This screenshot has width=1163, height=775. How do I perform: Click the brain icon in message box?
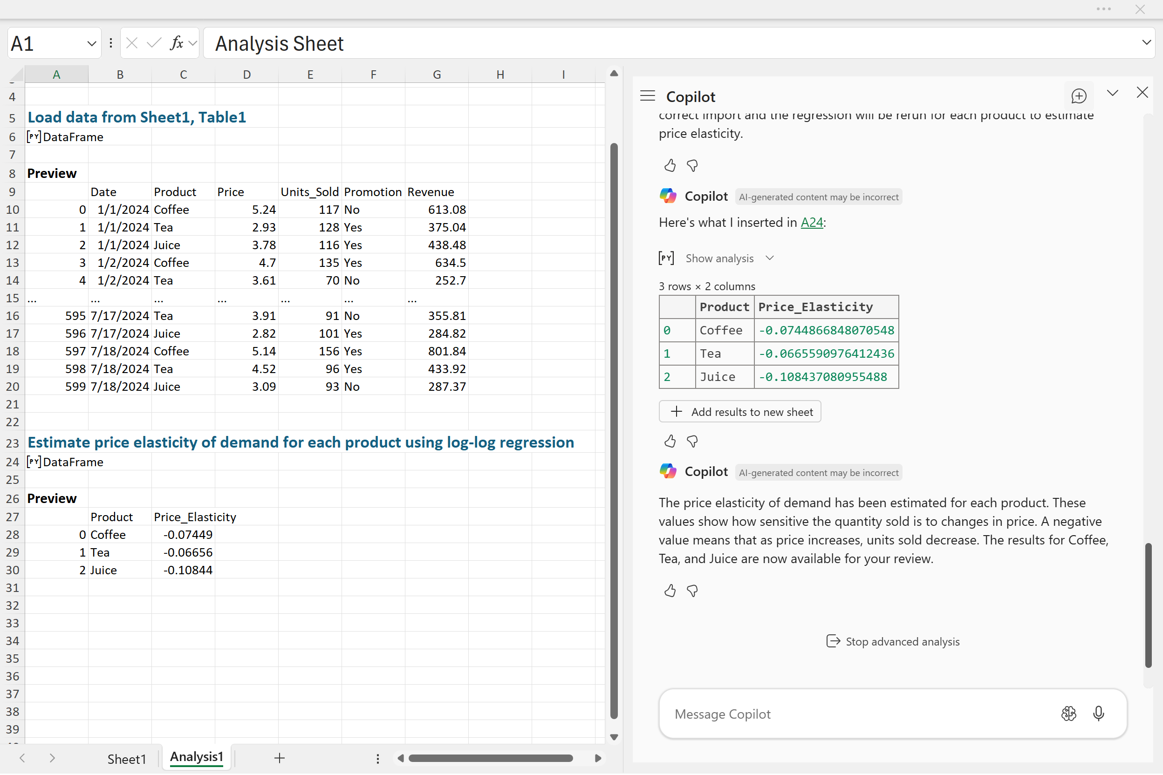pos(1068,713)
